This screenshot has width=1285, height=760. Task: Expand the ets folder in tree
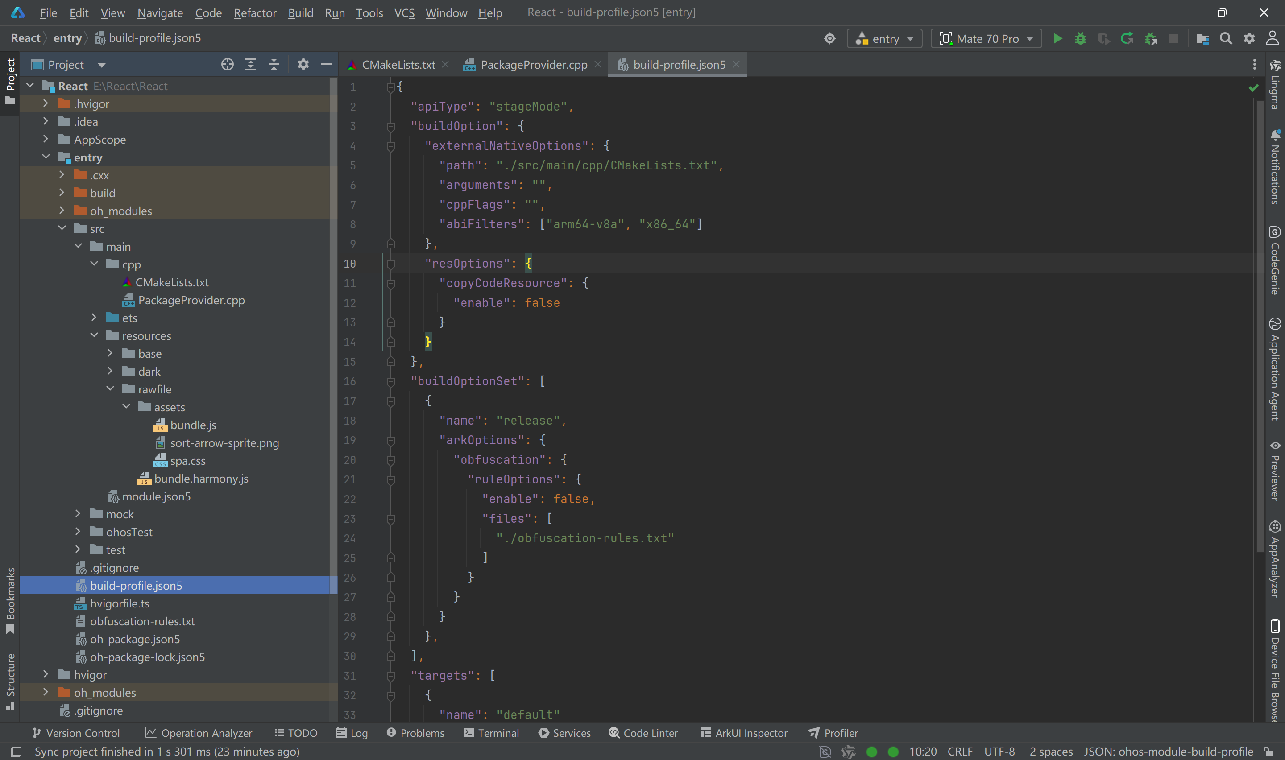click(x=94, y=318)
